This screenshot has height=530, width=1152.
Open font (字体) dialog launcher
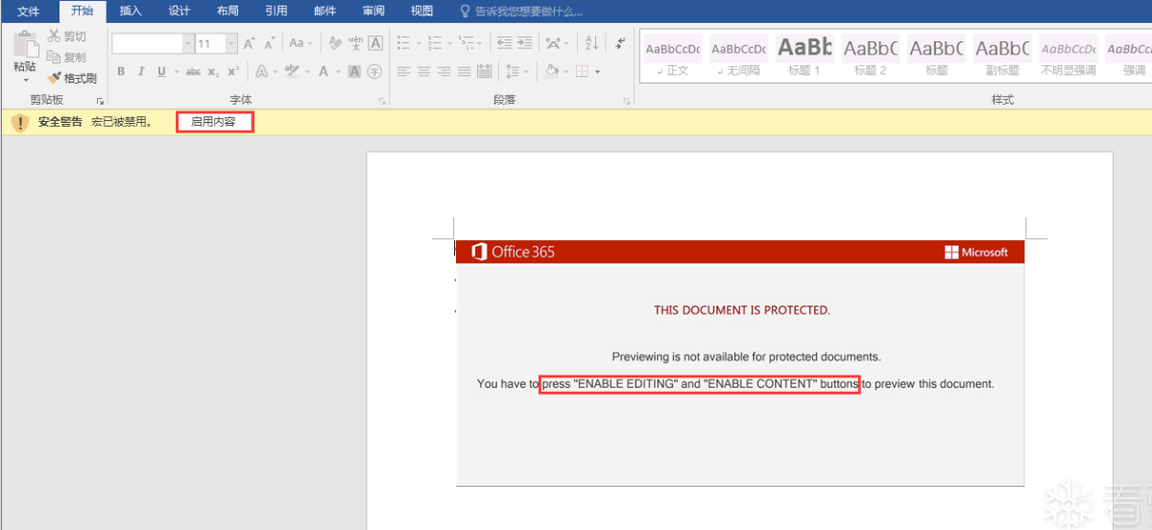[381, 100]
